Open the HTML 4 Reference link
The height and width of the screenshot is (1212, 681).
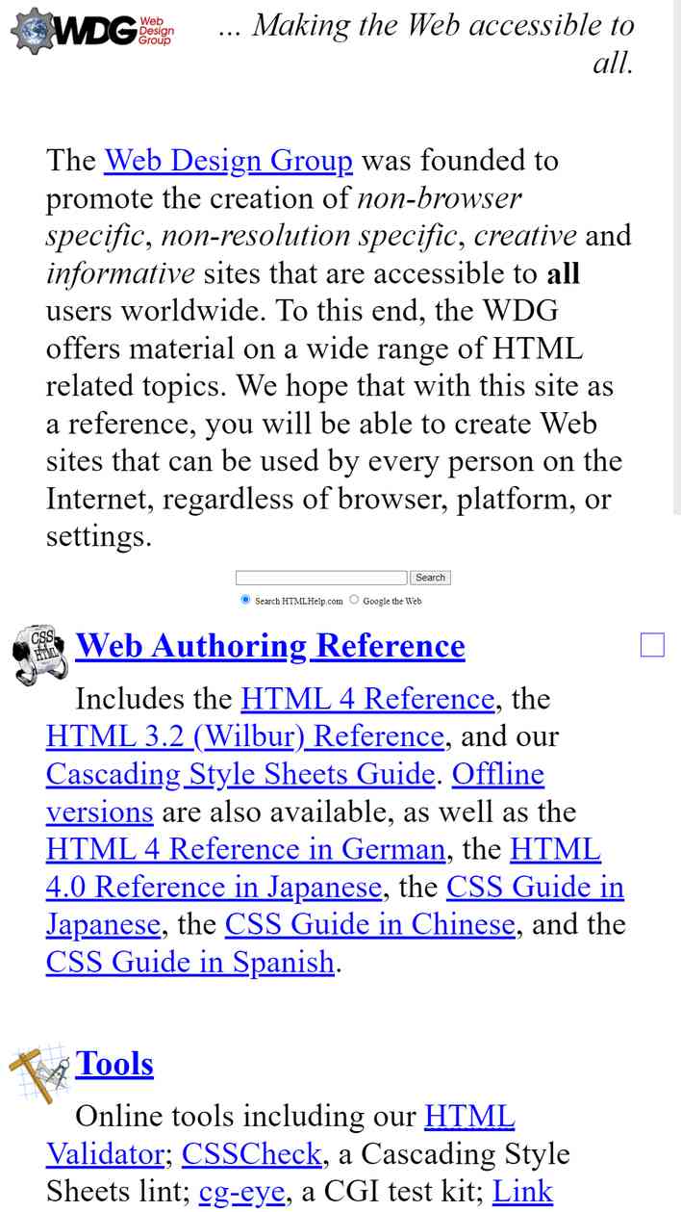[367, 698]
